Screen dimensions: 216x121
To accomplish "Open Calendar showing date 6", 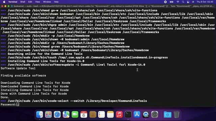I will [x=84, y=114].
